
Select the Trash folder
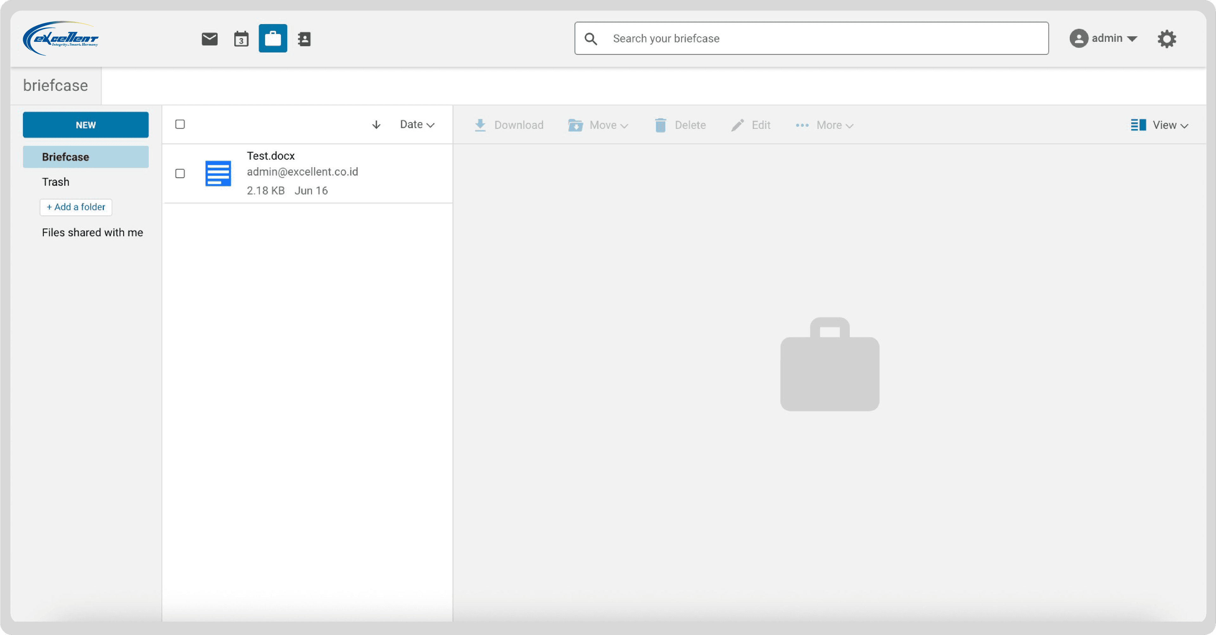coord(55,182)
